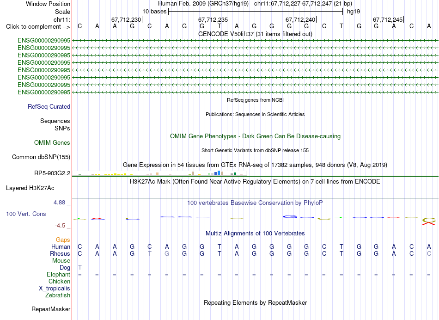Select the Rhesus species row label
This screenshot has height=320, width=439.
[x=60, y=253]
